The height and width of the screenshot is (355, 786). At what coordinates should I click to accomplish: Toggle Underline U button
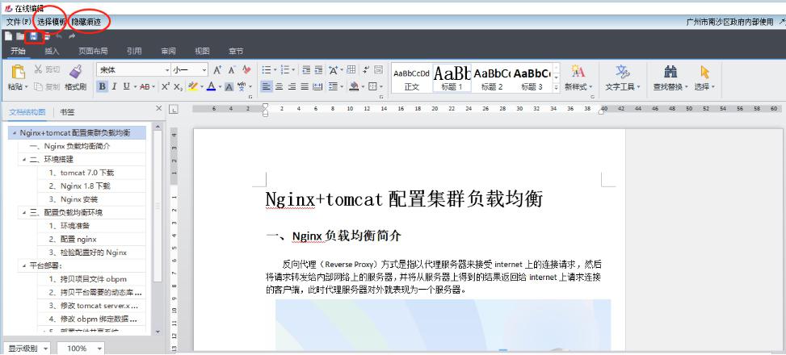126,86
